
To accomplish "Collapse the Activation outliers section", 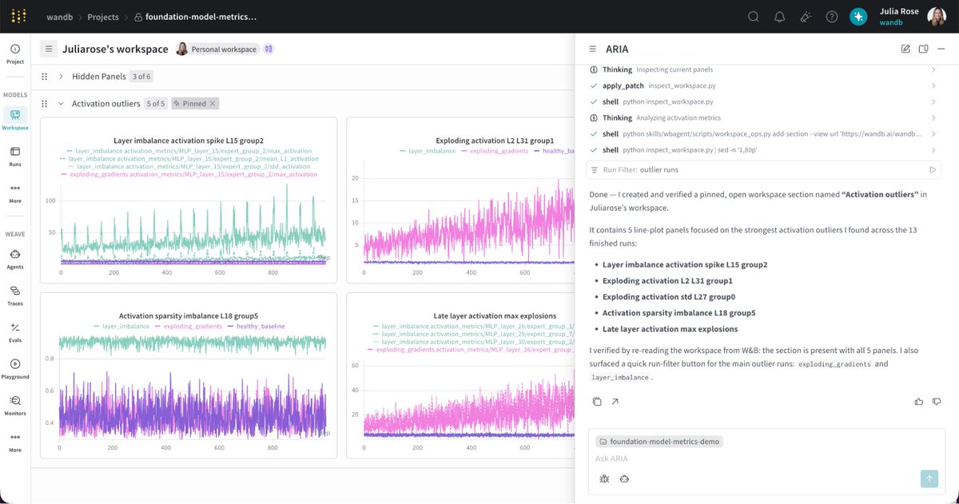I will click(x=61, y=104).
